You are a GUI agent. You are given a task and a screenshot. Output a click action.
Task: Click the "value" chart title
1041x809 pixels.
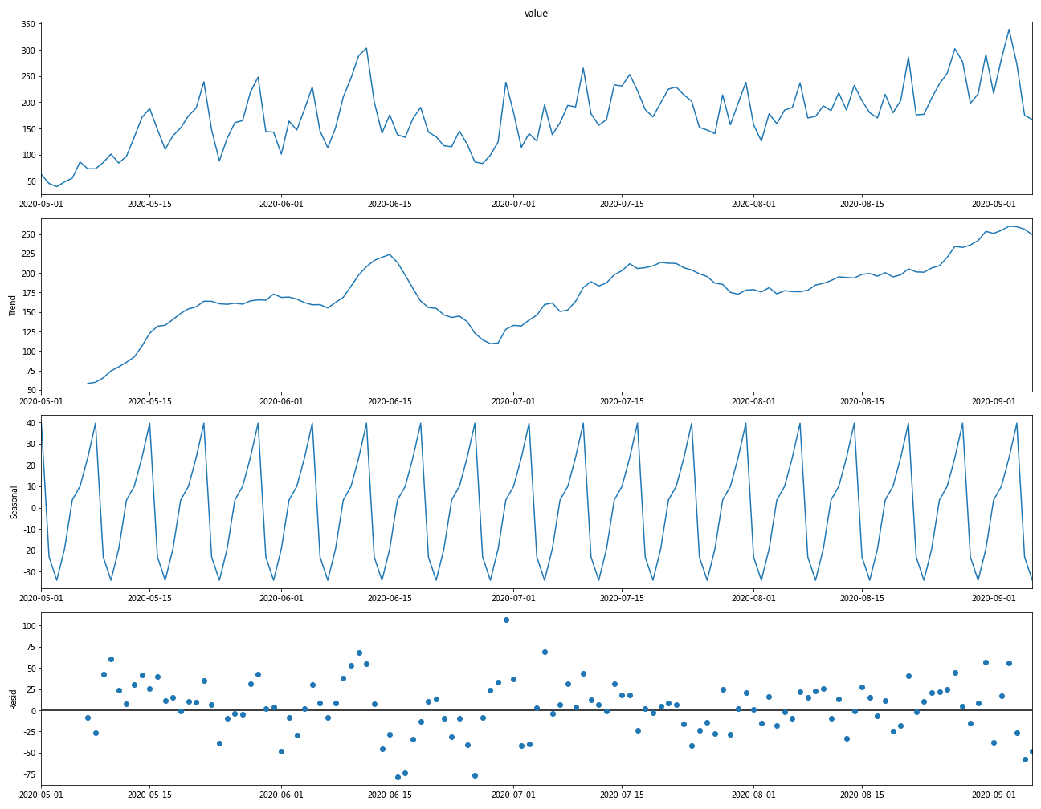pos(536,14)
